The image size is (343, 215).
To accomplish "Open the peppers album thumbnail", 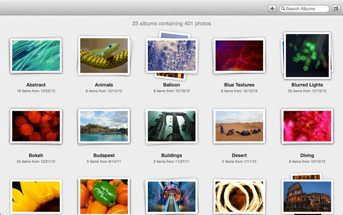I will (104, 196).
